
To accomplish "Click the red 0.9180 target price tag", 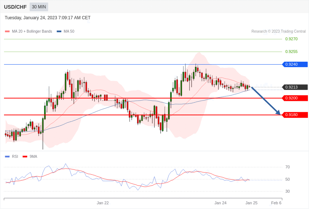I will pyautogui.click(x=295, y=115).
